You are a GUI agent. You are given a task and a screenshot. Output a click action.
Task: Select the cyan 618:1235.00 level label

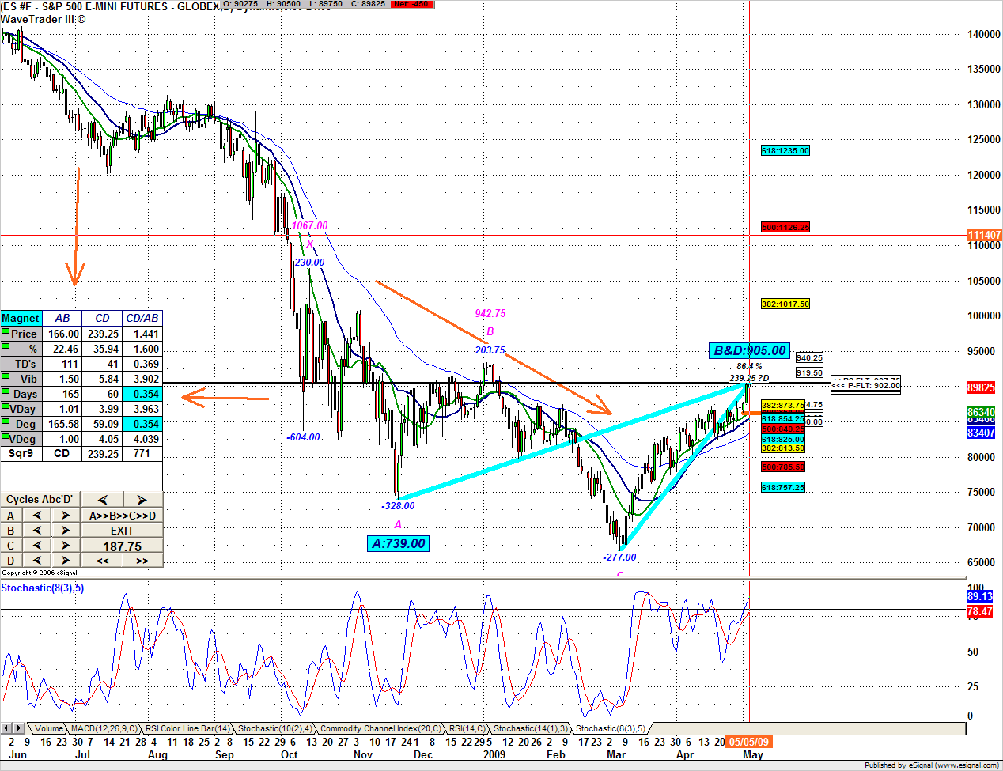coord(785,150)
